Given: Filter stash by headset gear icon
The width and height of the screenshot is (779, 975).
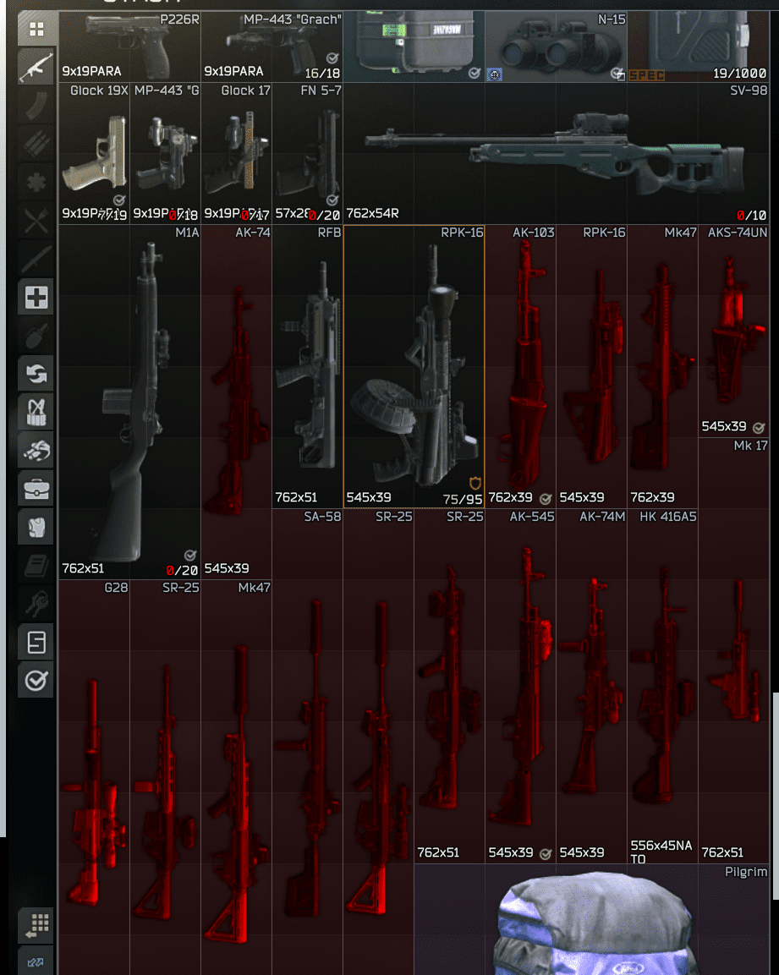Looking at the screenshot, I should coord(36,451).
